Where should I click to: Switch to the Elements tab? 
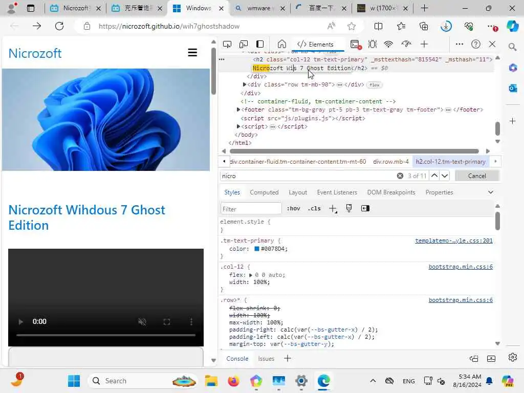[315, 45]
